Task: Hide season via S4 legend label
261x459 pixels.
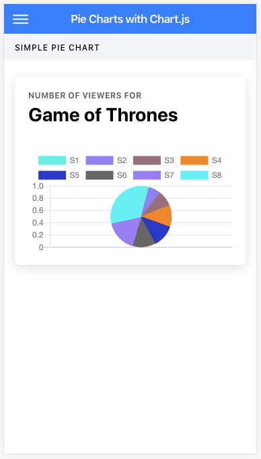Action: click(217, 160)
